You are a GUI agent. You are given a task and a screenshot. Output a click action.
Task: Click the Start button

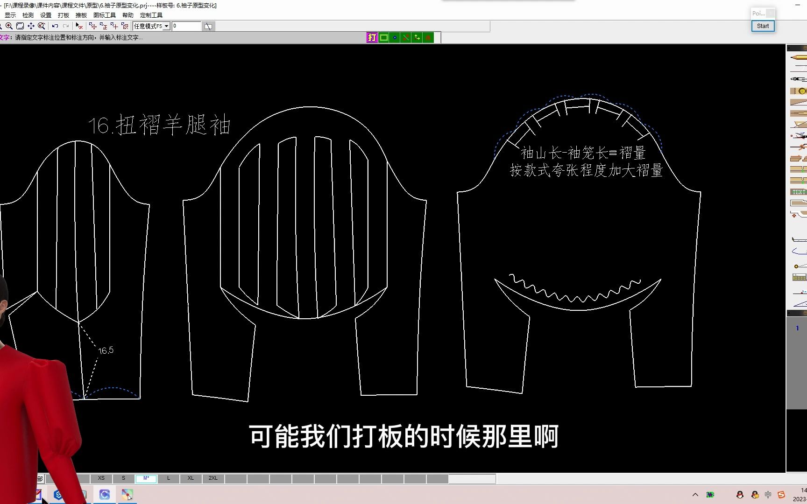point(763,26)
